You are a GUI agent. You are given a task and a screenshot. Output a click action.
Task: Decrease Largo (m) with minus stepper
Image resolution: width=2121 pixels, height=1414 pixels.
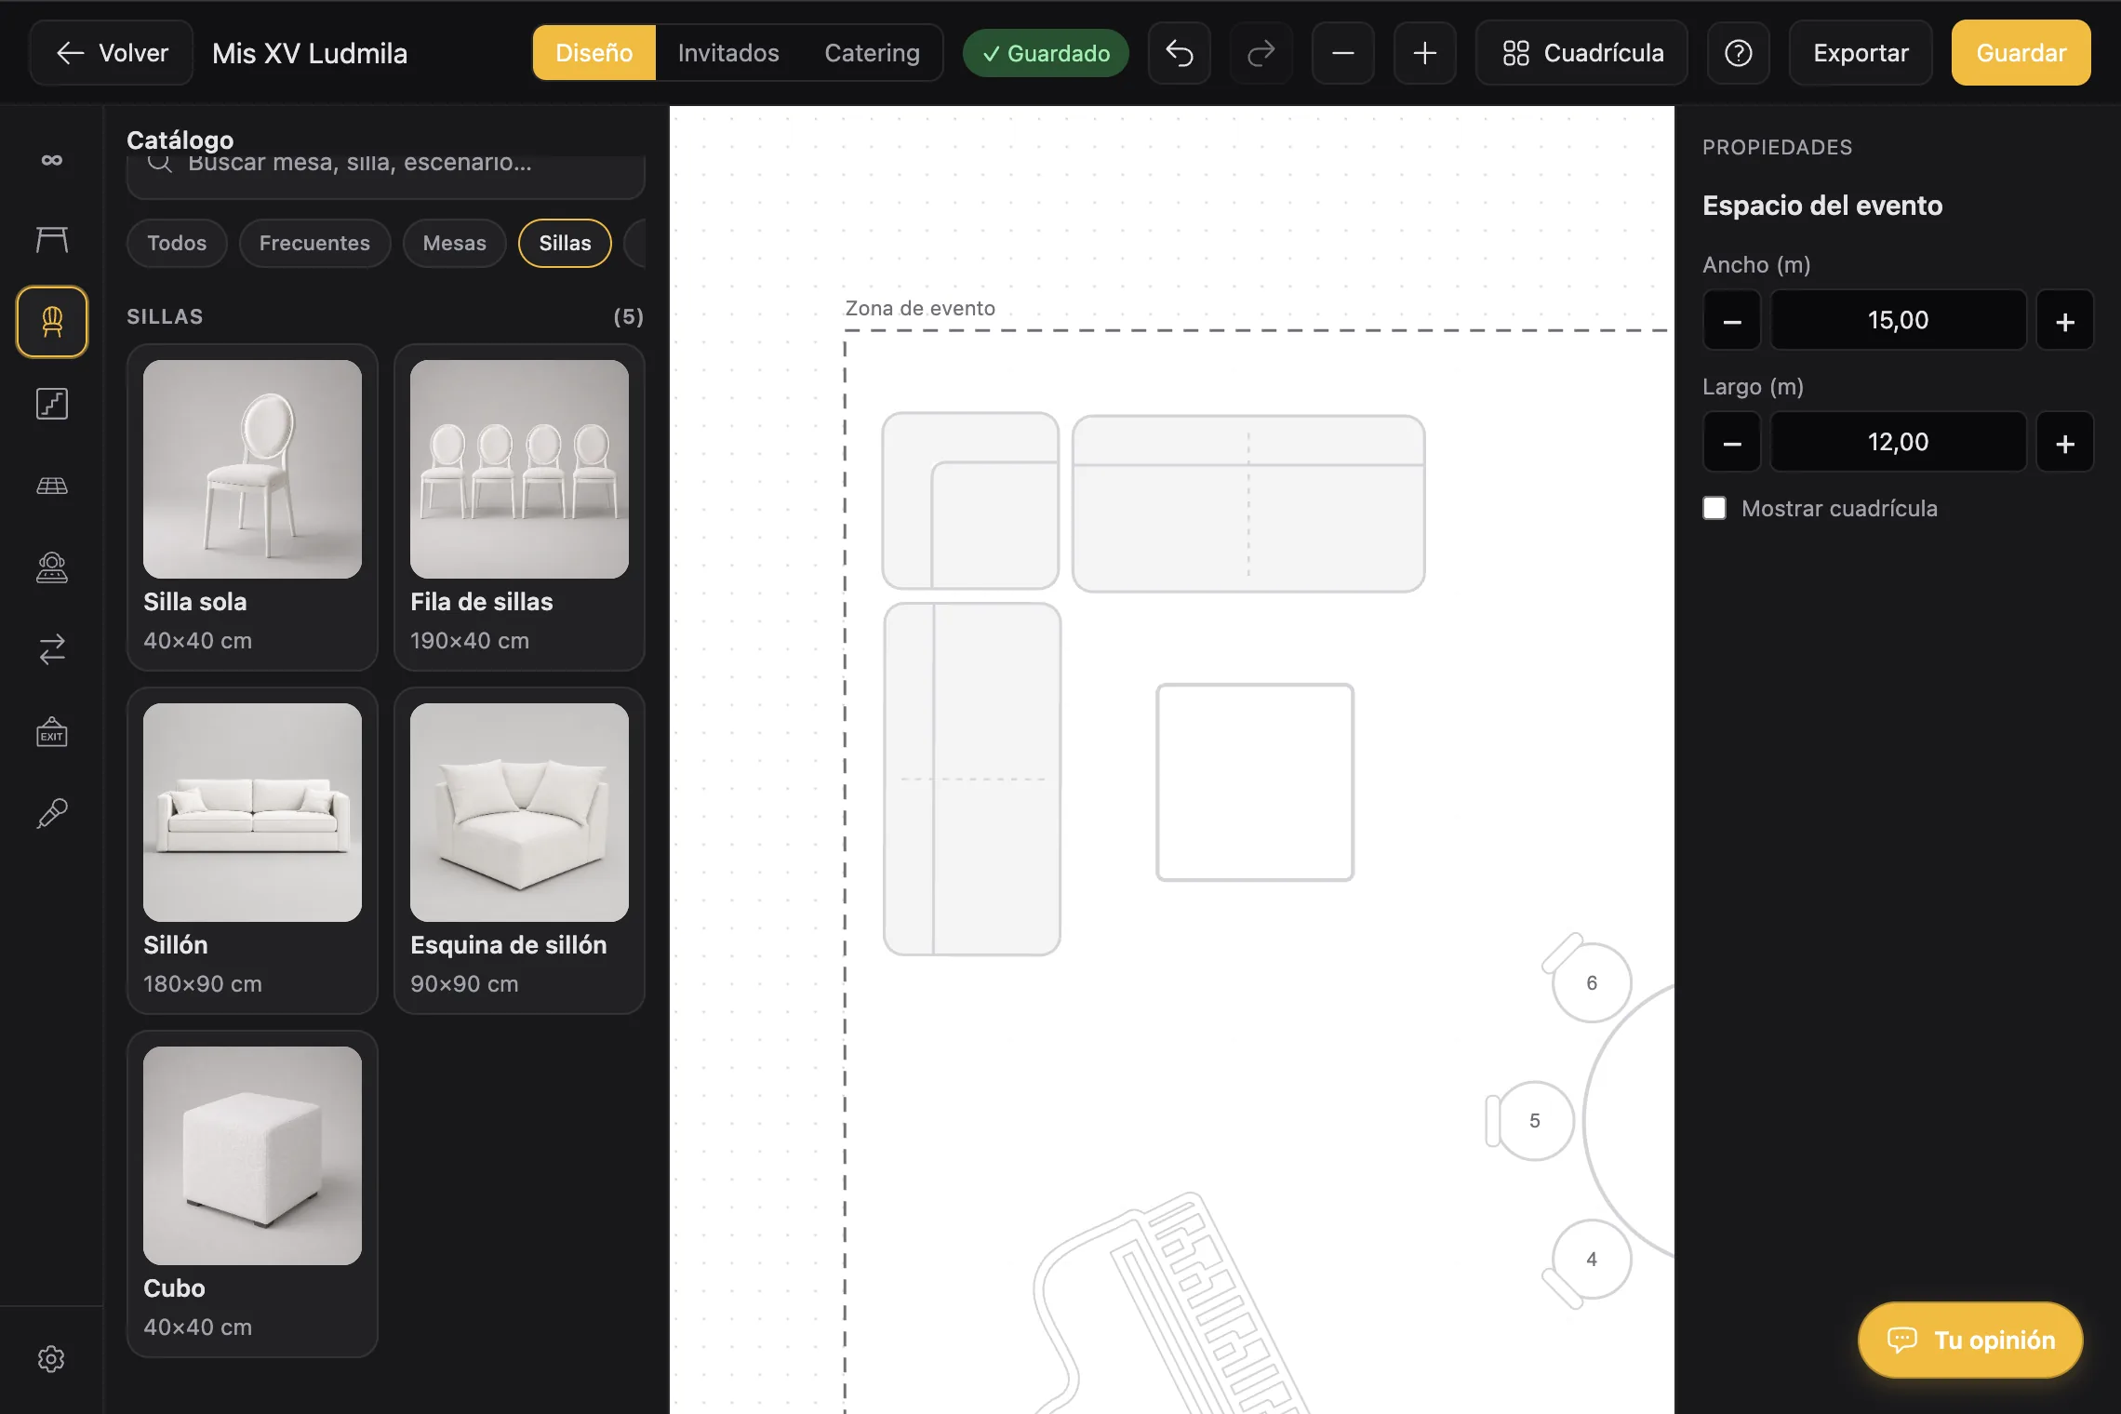[1732, 443]
